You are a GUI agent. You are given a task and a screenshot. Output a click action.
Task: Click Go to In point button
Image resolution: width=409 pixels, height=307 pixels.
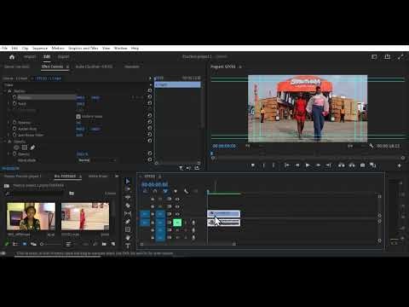click(287, 165)
